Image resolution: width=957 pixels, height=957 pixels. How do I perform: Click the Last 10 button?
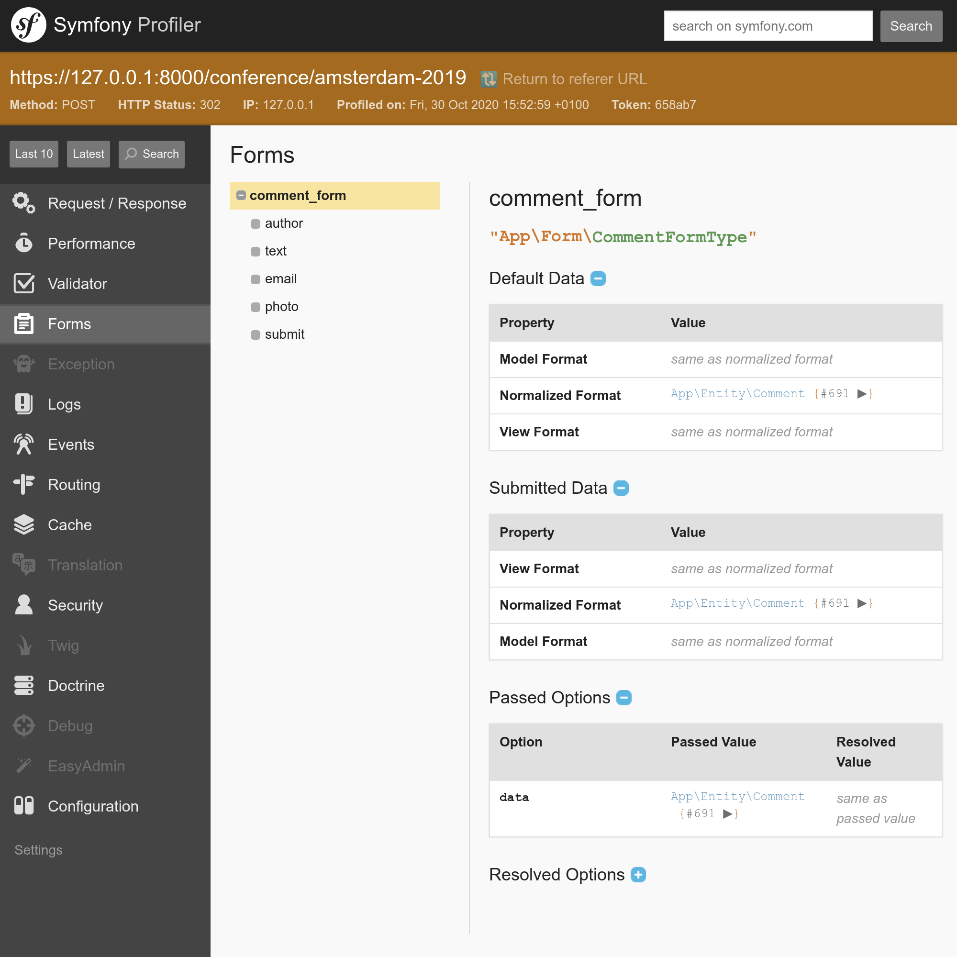[x=33, y=154]
